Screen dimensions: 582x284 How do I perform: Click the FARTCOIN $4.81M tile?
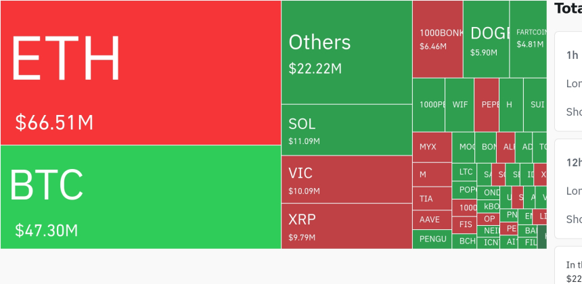pyautogui.click(x=528, y=39)
